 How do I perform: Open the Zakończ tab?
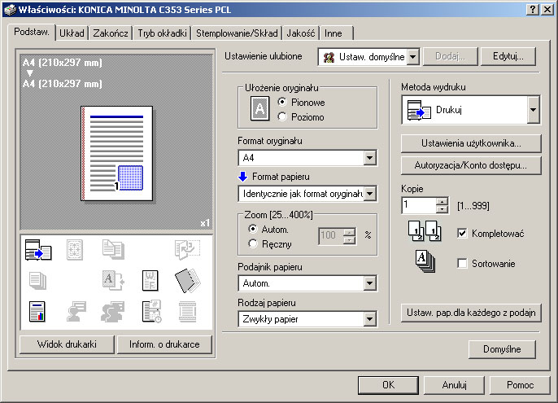tap(111, 33)
